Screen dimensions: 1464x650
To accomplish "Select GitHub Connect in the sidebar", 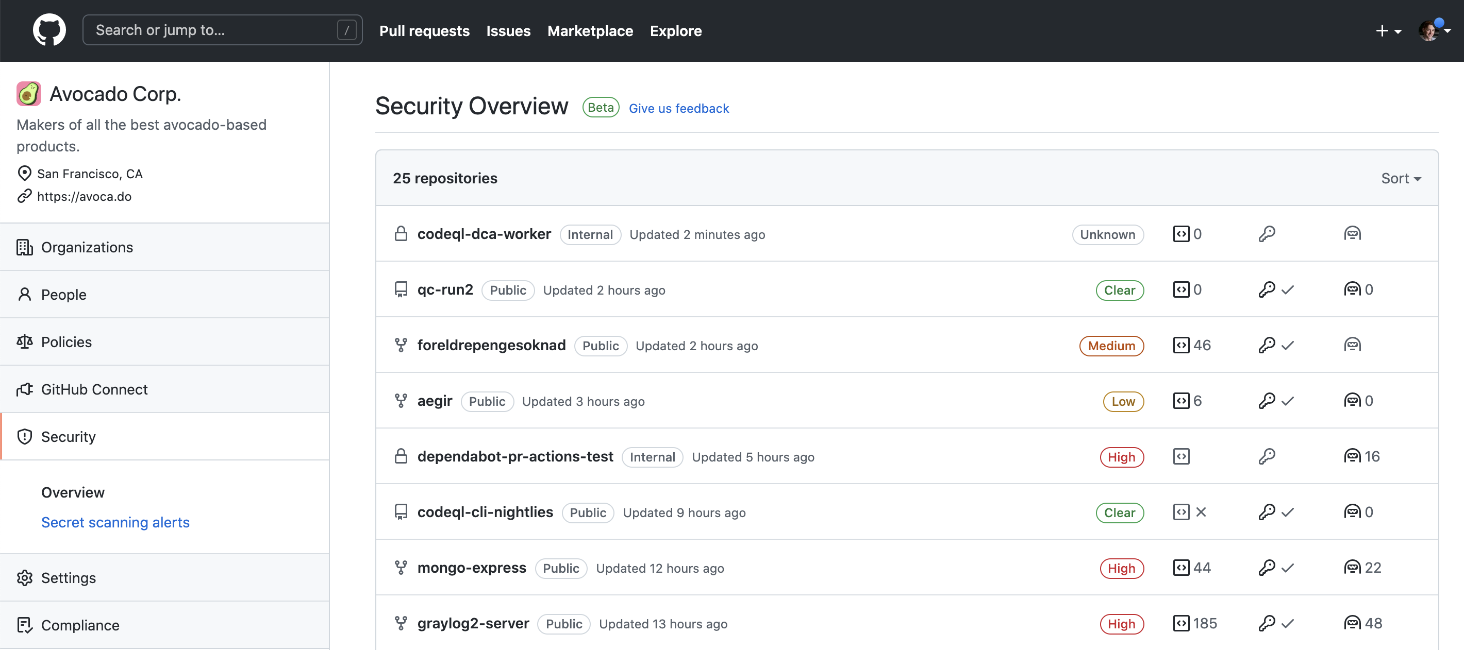I will tap(165, 389).
